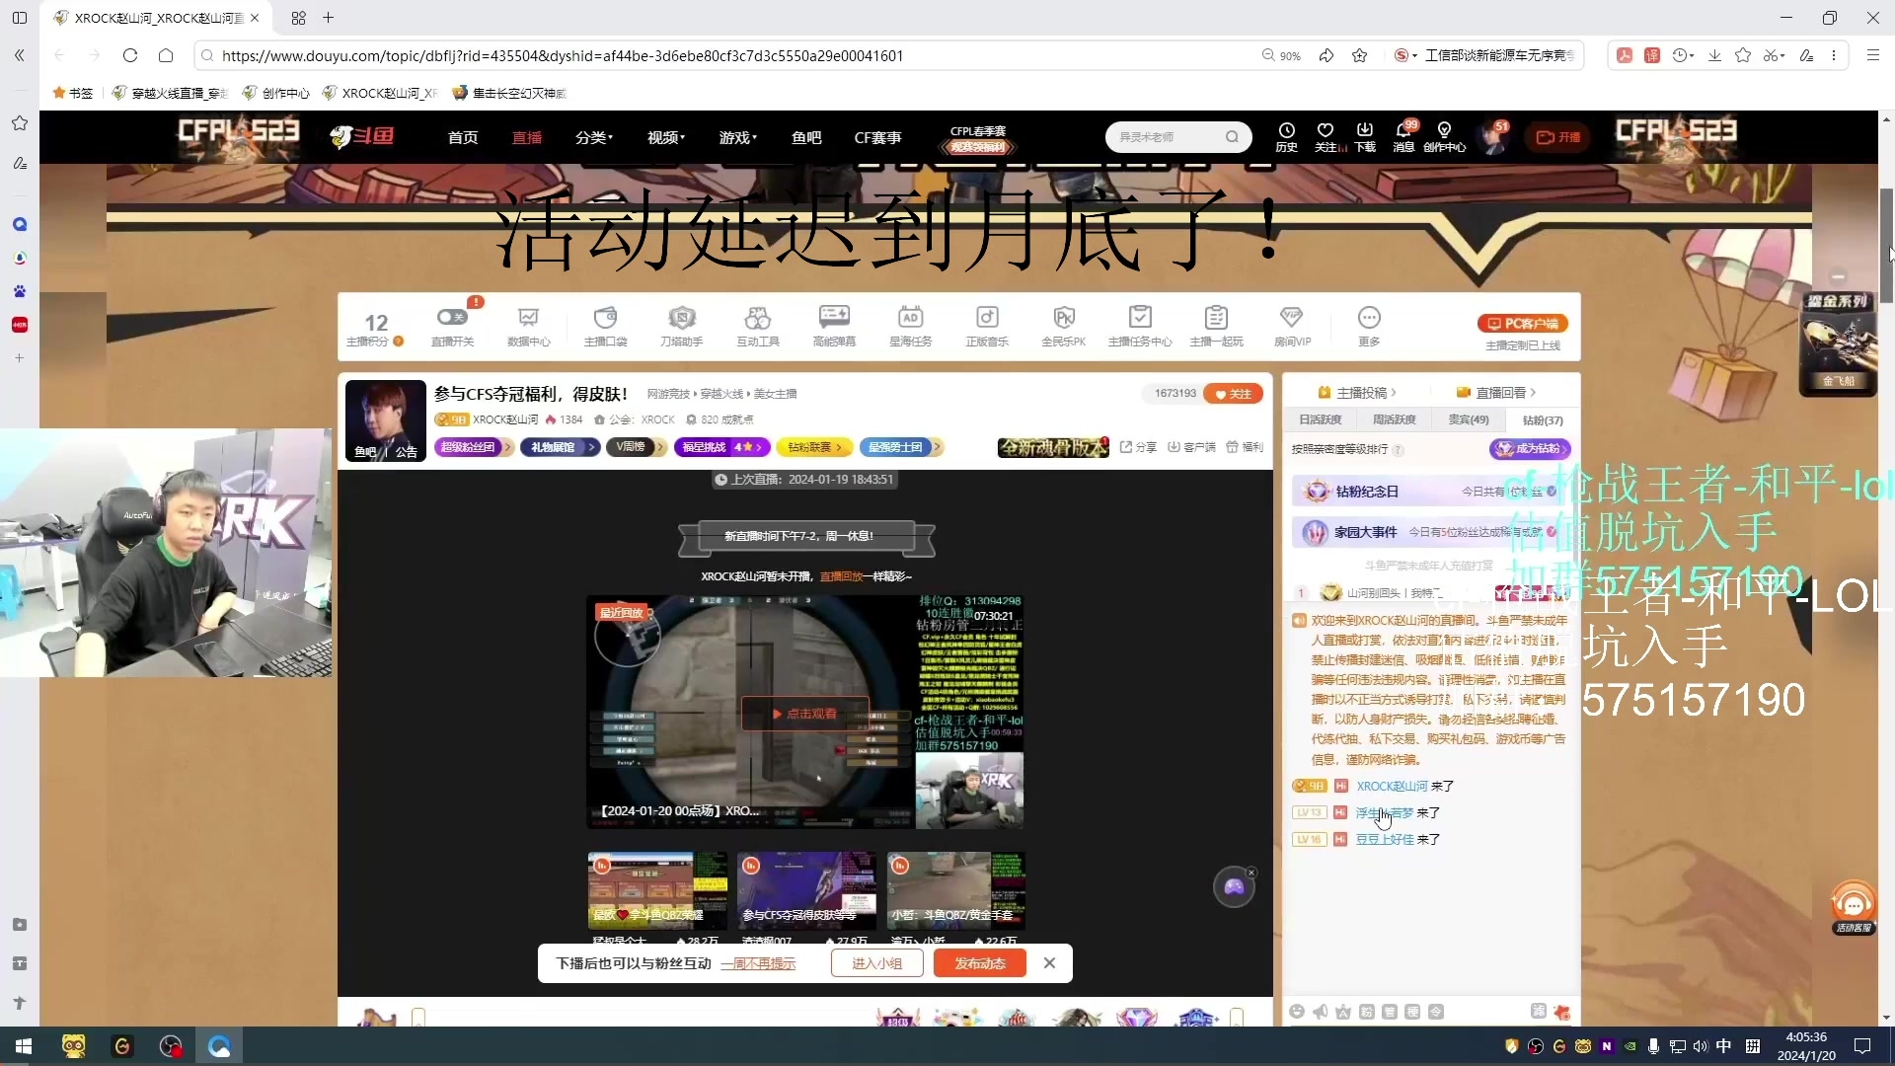Play the 最近回放 replay video thumbnail
The image size is (1895, 1066).
804,713
